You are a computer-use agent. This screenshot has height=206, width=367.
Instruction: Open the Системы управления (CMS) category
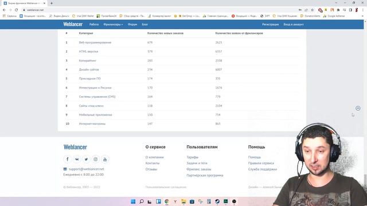click(97, 97)
